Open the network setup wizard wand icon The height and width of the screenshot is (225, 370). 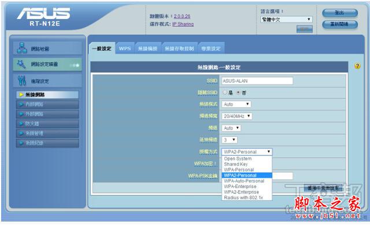tap(21, 64)
